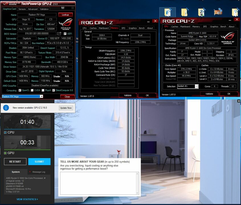Click the RESTART button in V-Ray
241x205 pixels.
pos(15,162)
